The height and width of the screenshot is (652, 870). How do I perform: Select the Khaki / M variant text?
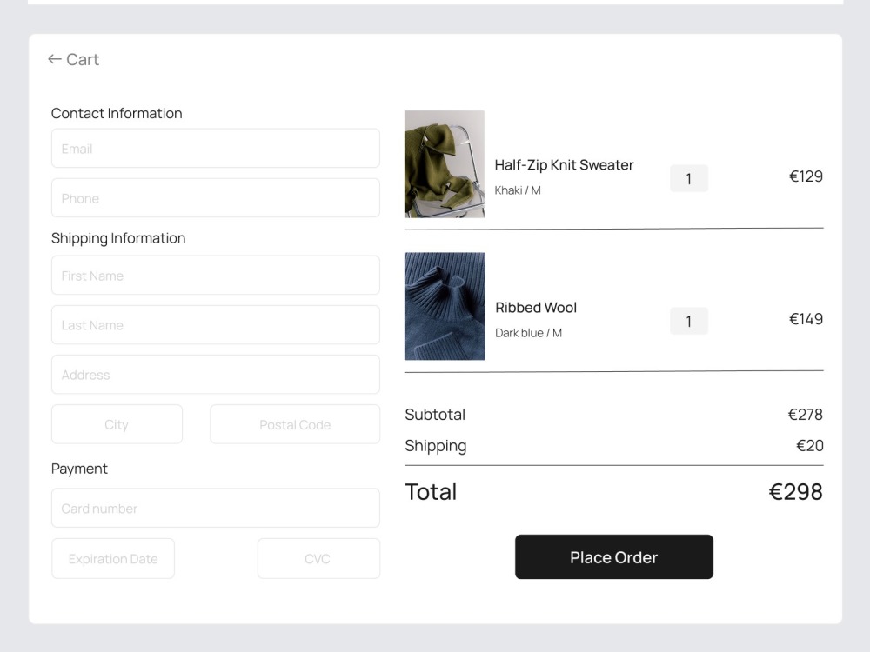(517, 190)
